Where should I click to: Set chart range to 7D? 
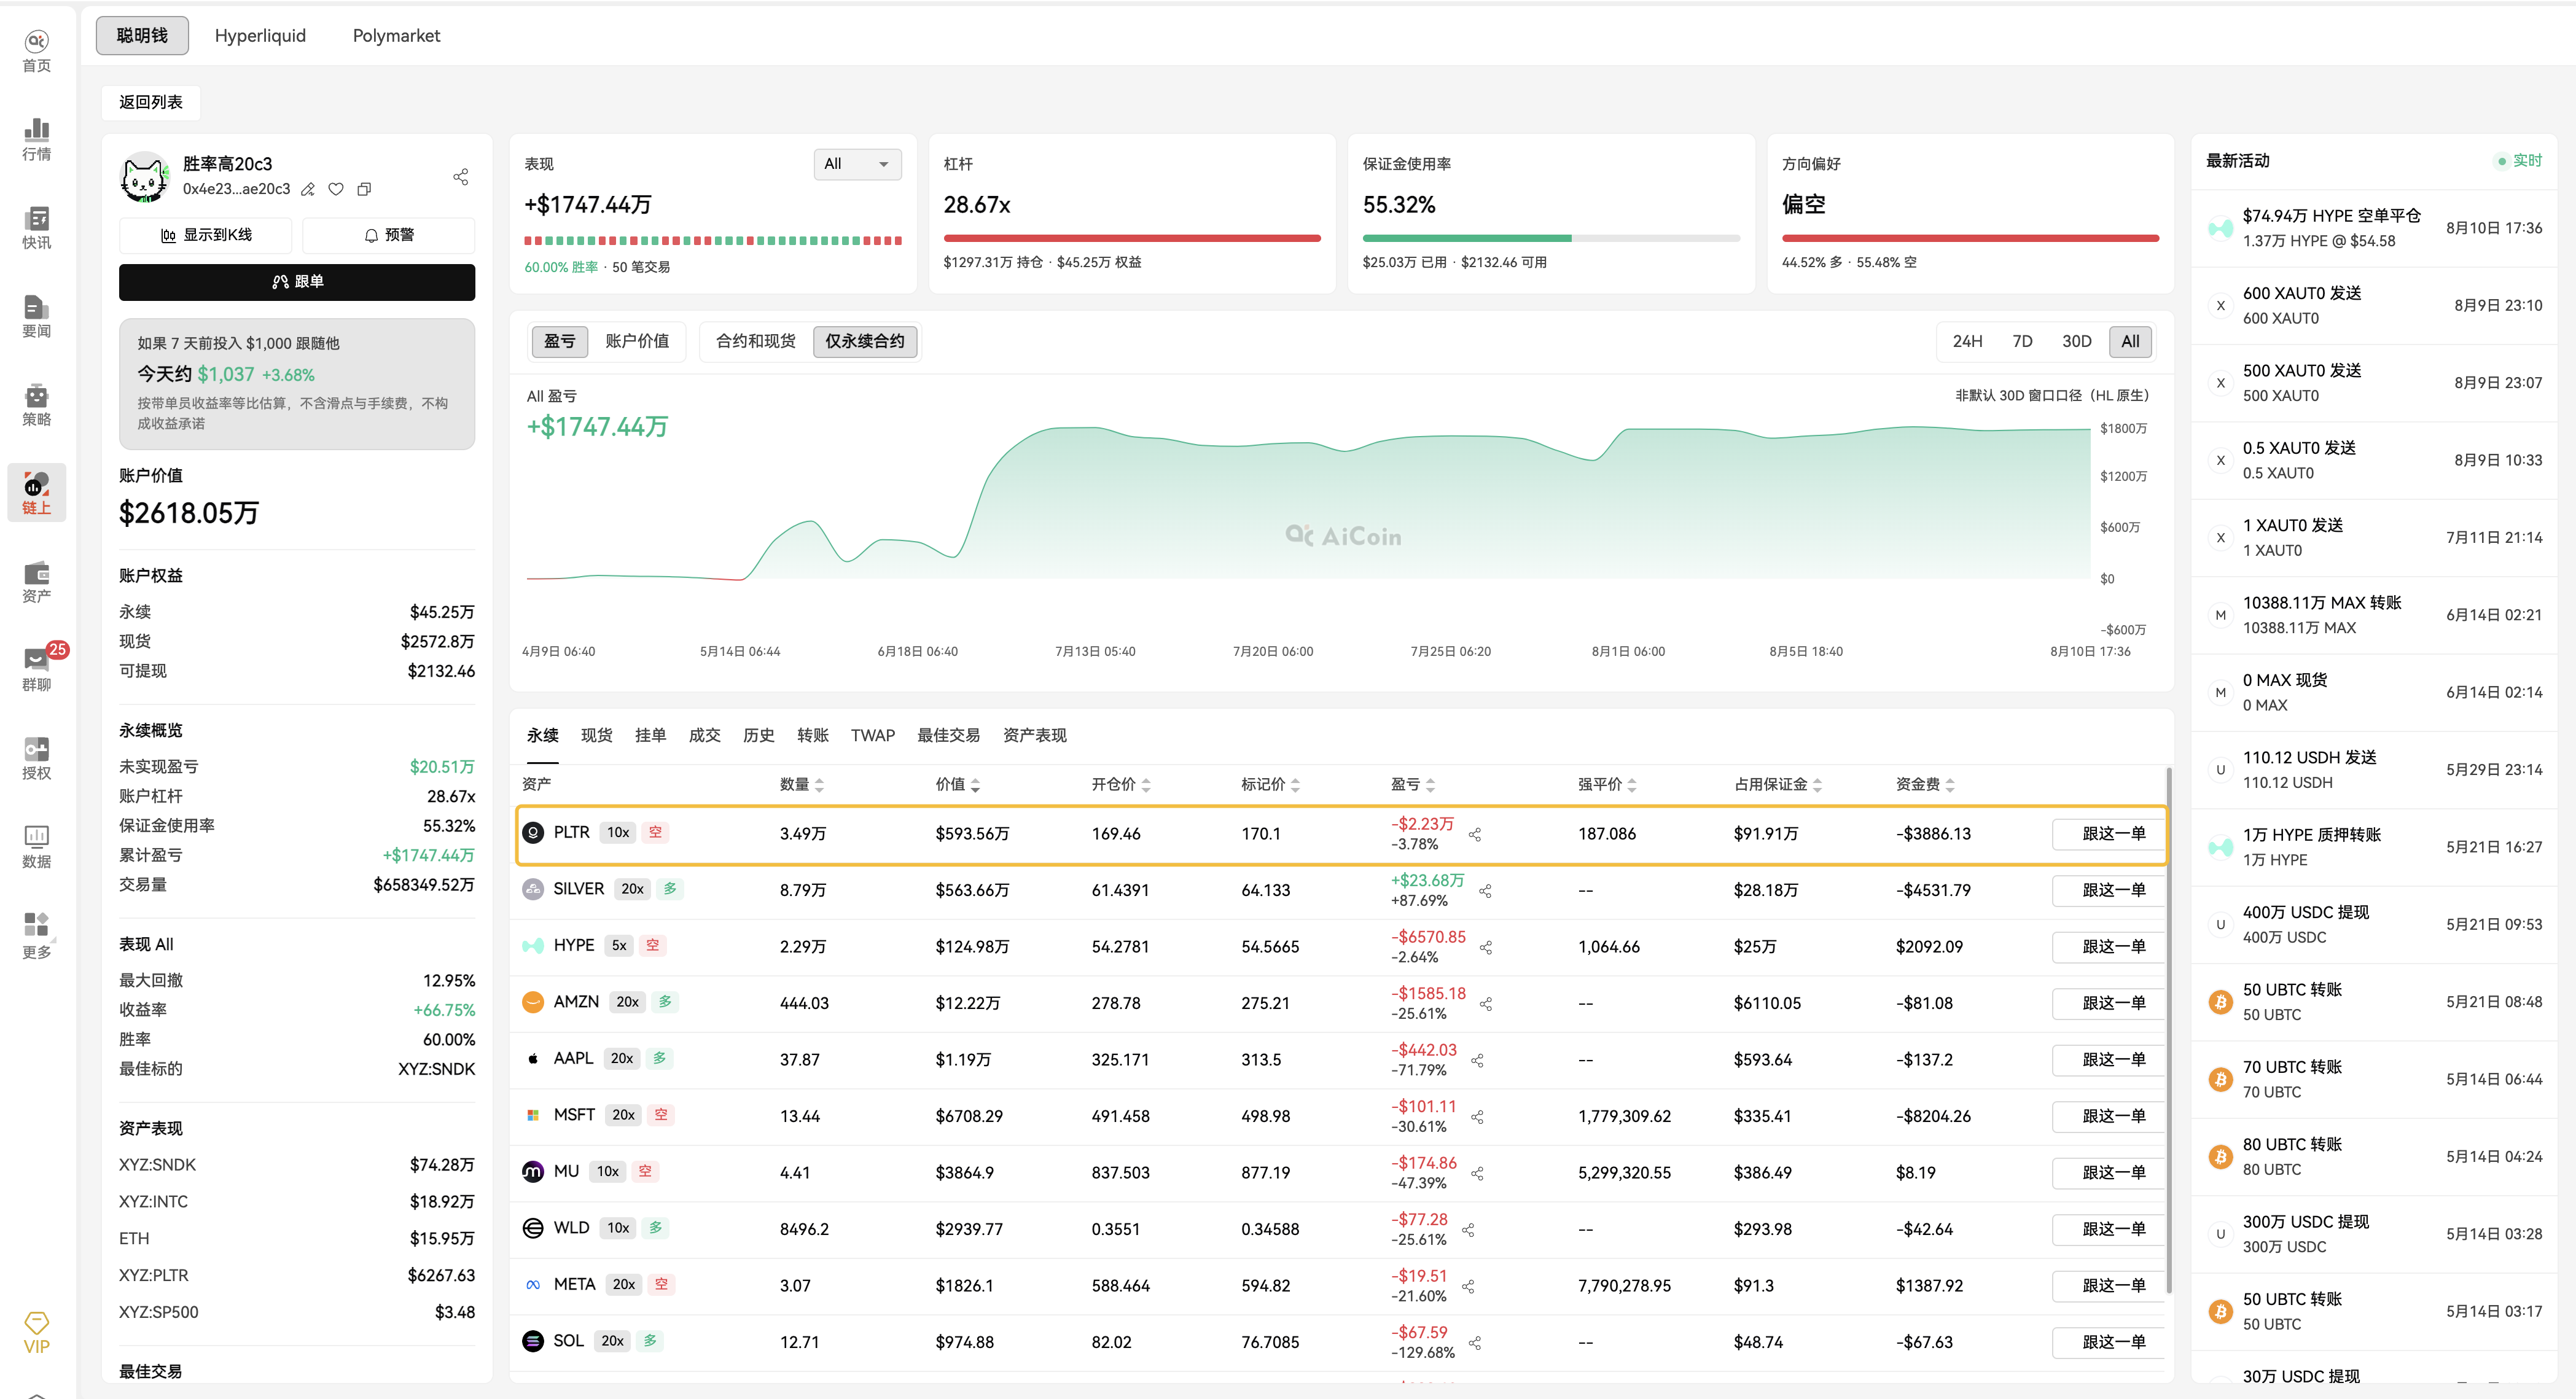point(2022,341)
